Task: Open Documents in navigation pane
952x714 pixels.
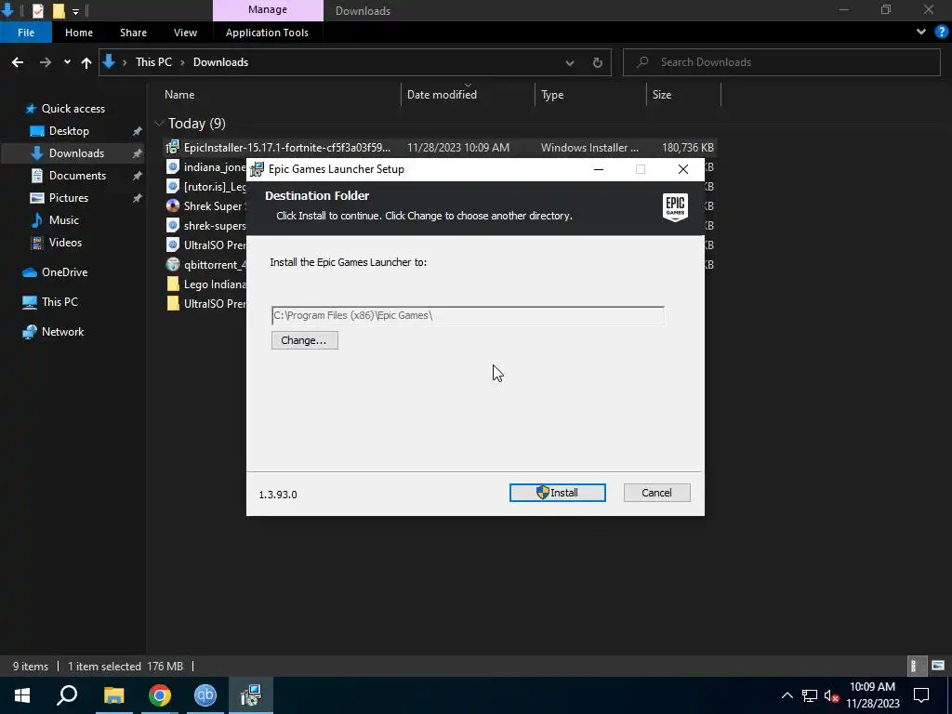Action: (77, 176)
